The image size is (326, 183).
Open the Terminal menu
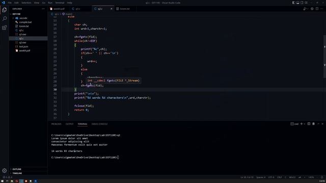[x=60, y=3]
